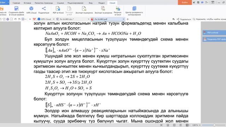This screenshot has width=226, height=127.
Task: Click the zoom out minus button
Action: pyautogui.click(x=200, y=125)
